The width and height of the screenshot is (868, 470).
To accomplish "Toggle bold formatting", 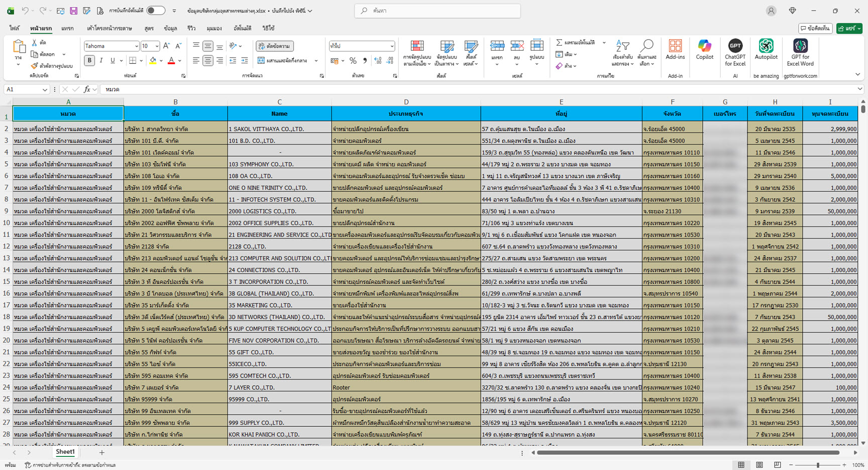I will coord(89,61).
